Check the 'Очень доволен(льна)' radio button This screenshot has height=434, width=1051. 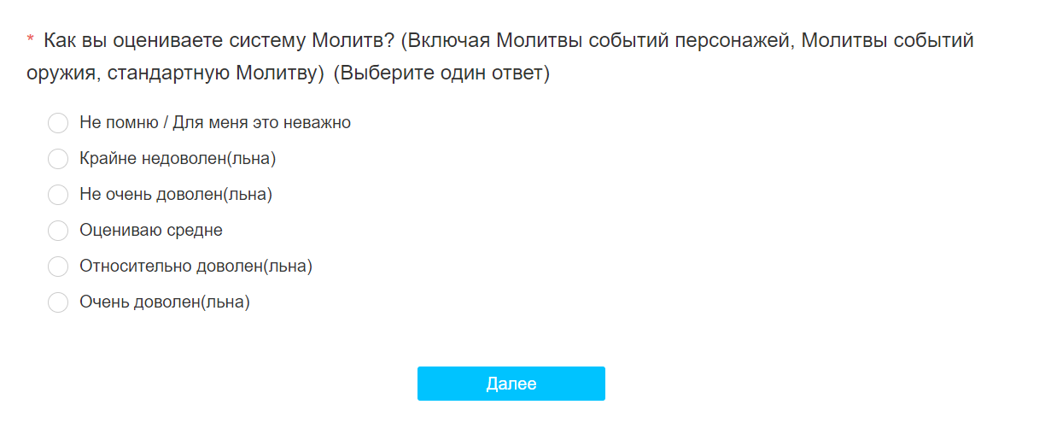[58, 302]
